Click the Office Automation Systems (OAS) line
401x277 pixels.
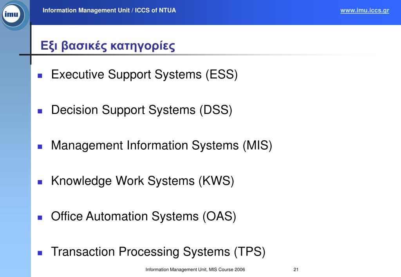tap(143, 216)
